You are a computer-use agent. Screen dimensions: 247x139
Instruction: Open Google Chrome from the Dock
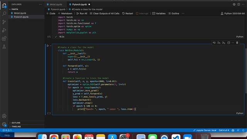click(x=54, y=137)
